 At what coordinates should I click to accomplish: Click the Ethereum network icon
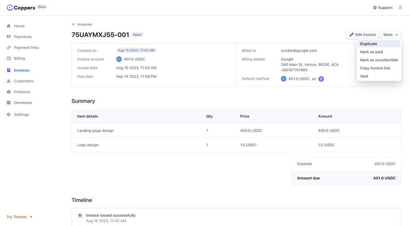coord(321,79)
